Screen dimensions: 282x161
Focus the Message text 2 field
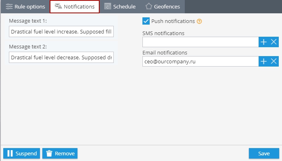[61, 58]
